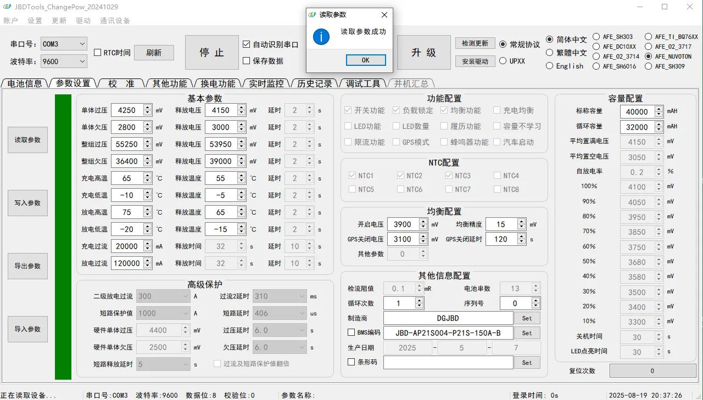The width and height of the screenshot is (703, 400).
Task: Enable the 保存数据 checkbox
Action: [245, 61]
